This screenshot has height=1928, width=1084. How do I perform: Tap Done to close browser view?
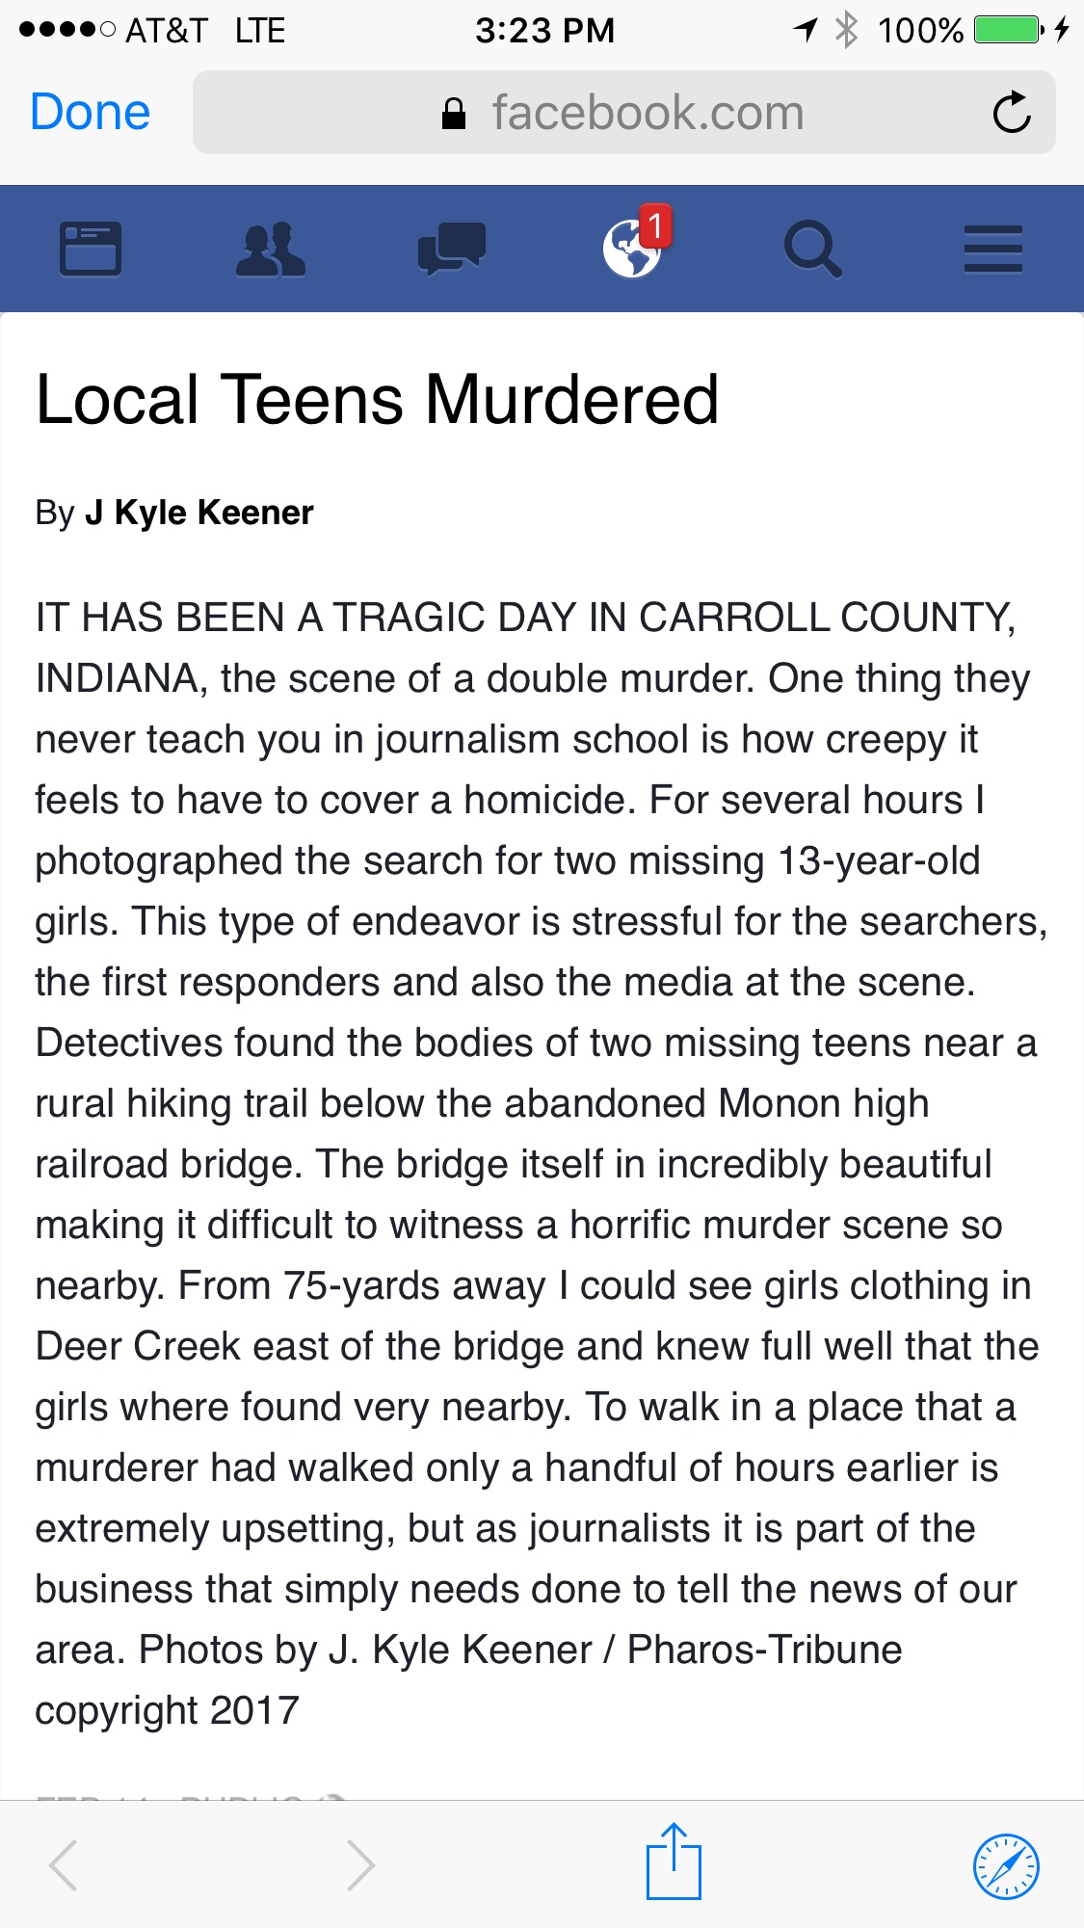90,113
